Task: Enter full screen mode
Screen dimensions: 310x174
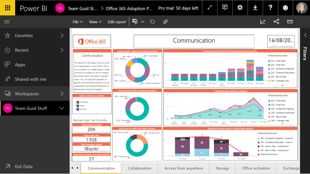Action: (x=210, y=8)
